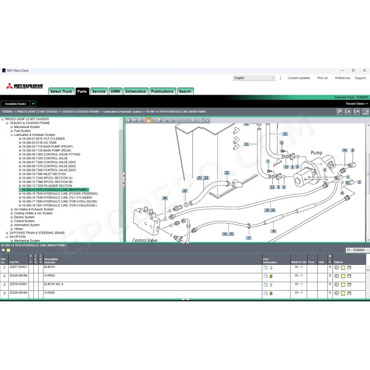
Task: Click the down-arrow layout icon in breadcrumb bar
Action: click(x=357, y=112)
